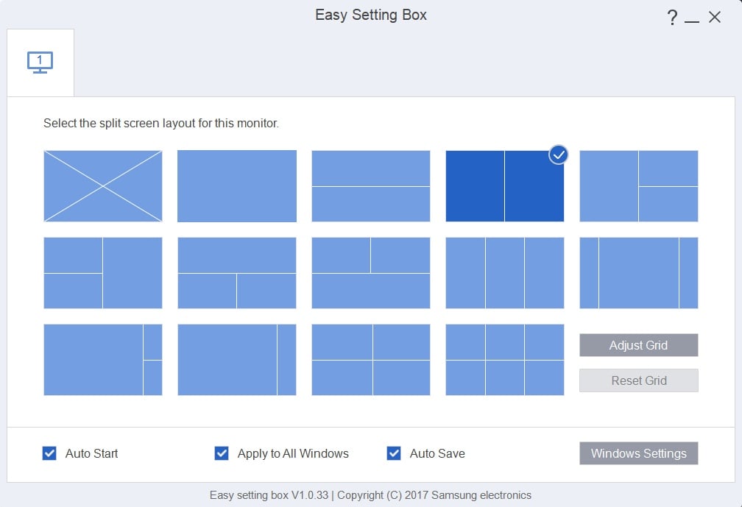Image resolution: width=742 pixels, height=507 pixels.
Task: Choose three equal vertical columns layout
Action: 505,273
